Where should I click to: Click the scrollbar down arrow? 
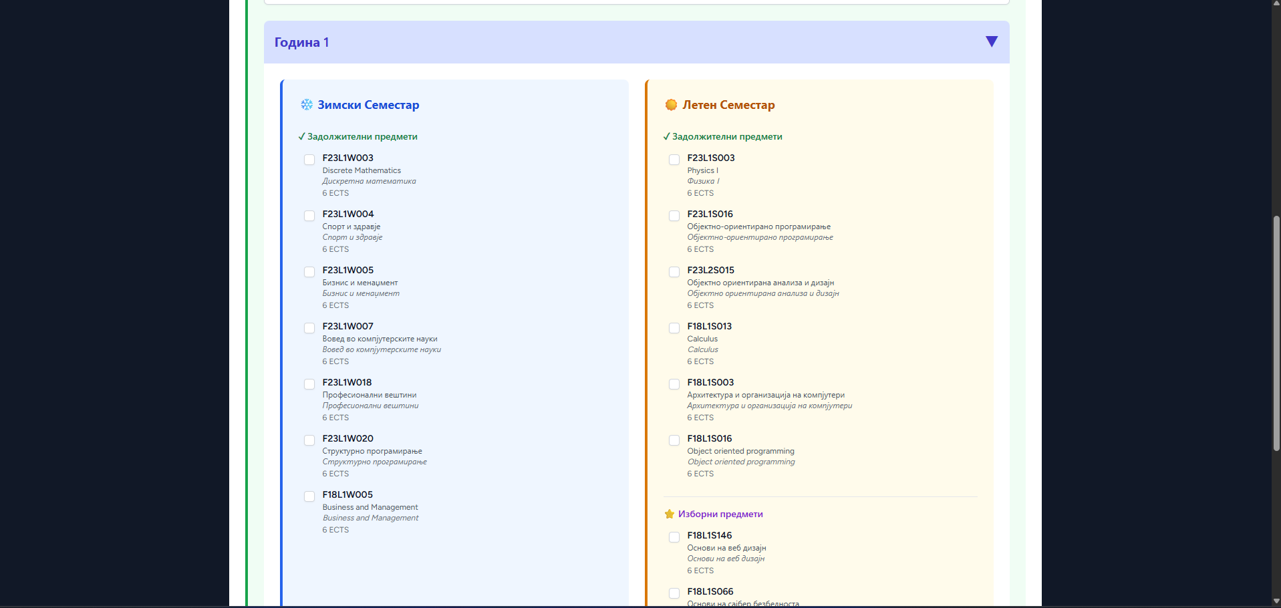1276,601
